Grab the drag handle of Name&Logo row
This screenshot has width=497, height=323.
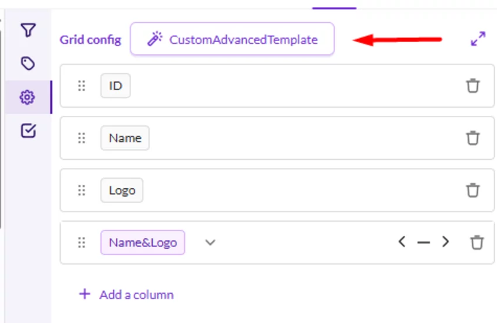81,243
